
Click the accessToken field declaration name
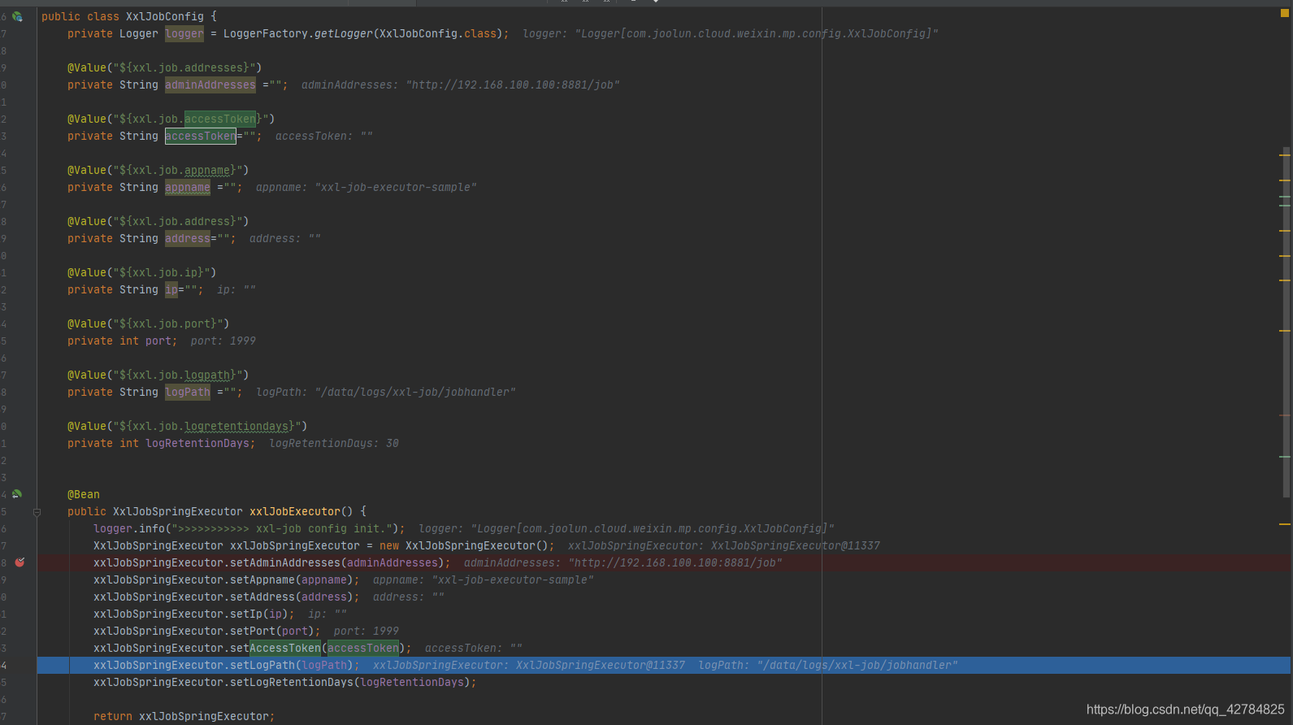tap(201, 136)
